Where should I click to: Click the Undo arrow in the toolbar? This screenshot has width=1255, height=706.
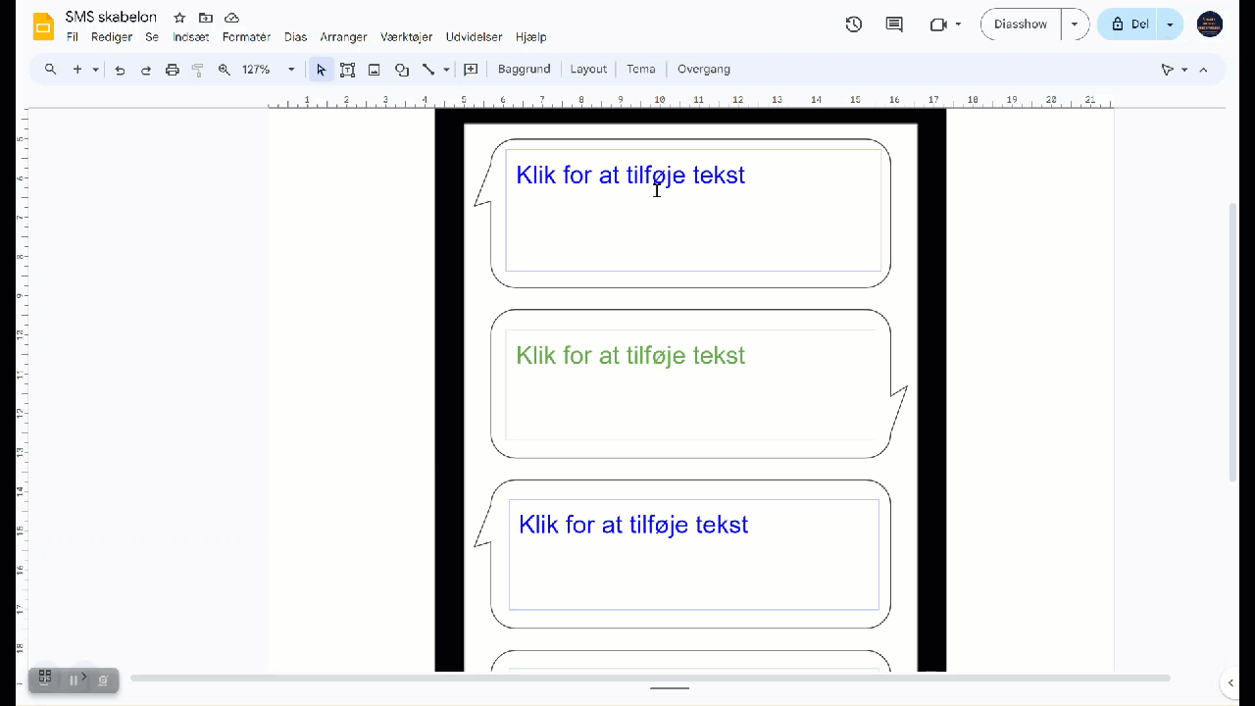tap(120, 70)
